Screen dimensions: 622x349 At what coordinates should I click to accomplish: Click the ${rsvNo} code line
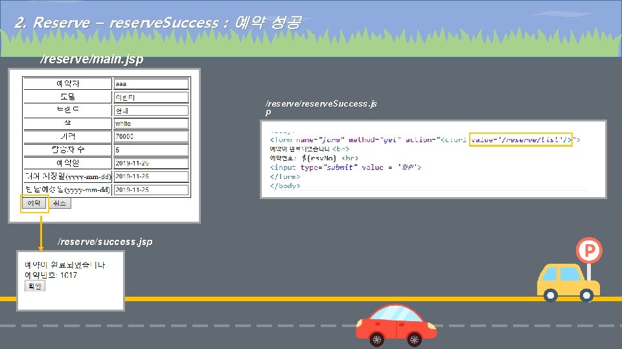tap(314, 158)
